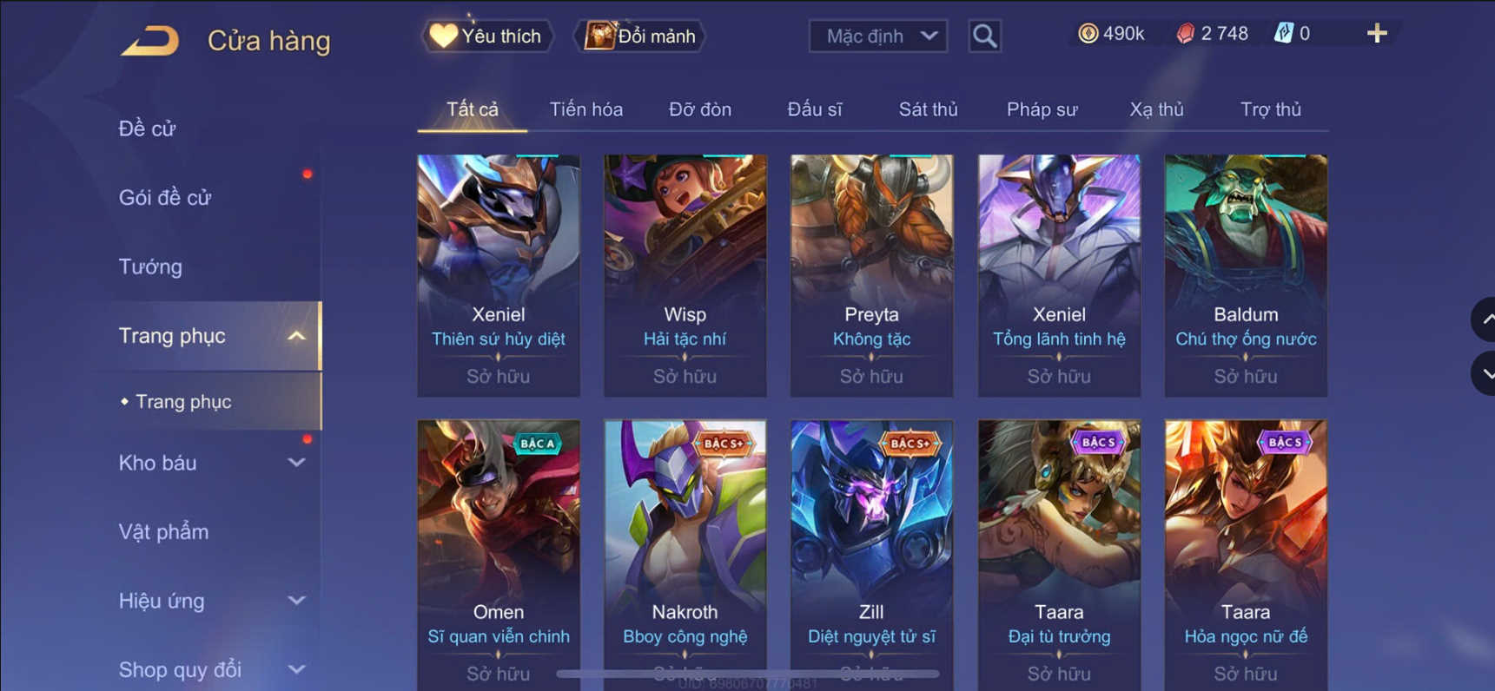Select Wisp Hải tặc nhí skin card

click(685, 275)
